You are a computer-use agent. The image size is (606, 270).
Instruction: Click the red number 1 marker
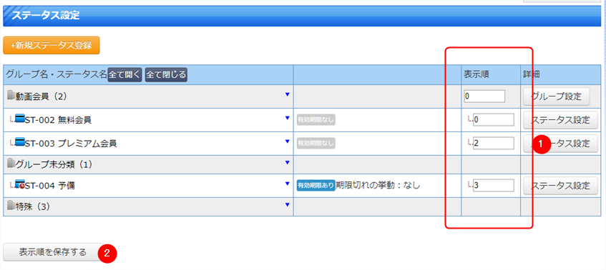click(540, 144)
